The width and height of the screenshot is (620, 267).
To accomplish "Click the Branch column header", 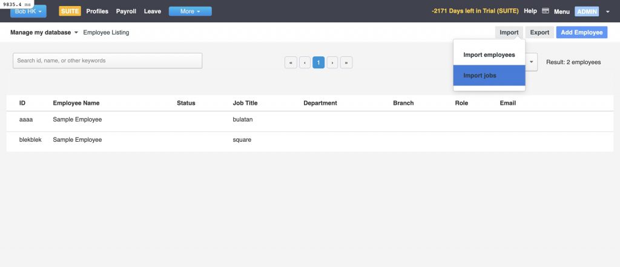I will point(403,103).
